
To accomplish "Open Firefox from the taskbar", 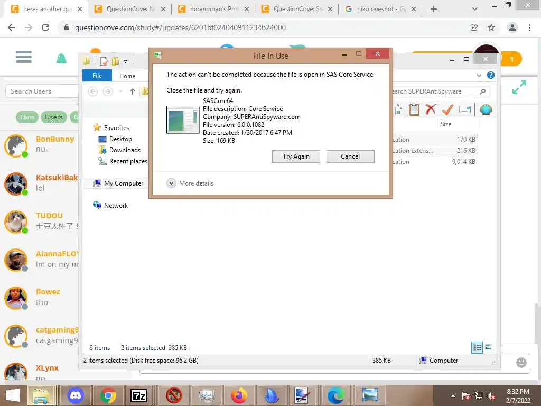I will pyautogui.click(x=239, y=395).
